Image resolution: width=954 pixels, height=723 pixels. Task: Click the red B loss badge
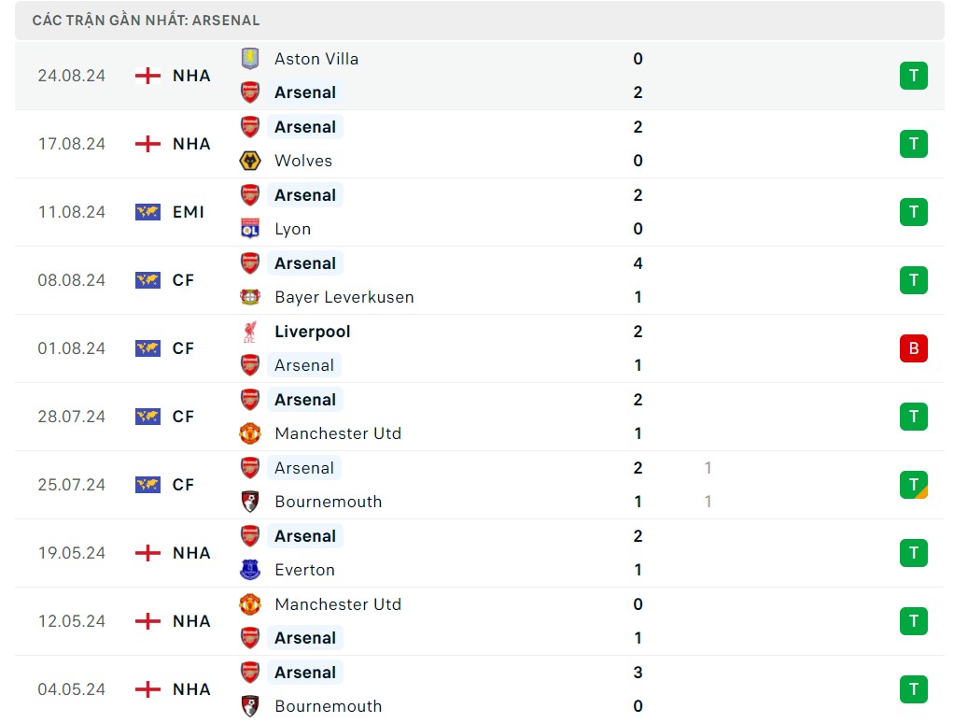click(913, 348)
